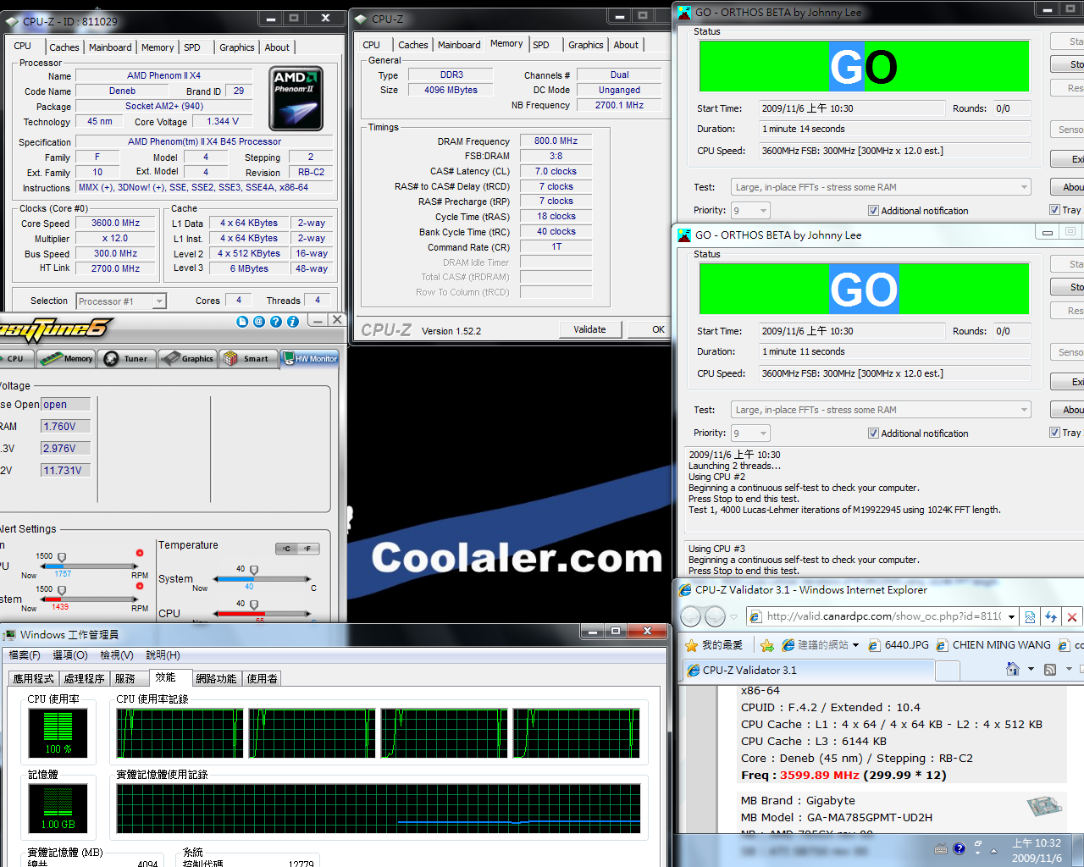Show hidden tray icons arrow
The image size is (1084, 867).
coord(994,849)
